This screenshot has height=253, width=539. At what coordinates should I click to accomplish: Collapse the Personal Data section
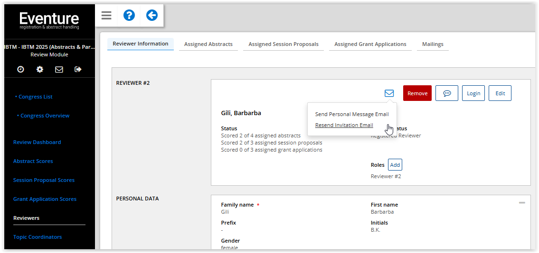[x=522, y=203]
